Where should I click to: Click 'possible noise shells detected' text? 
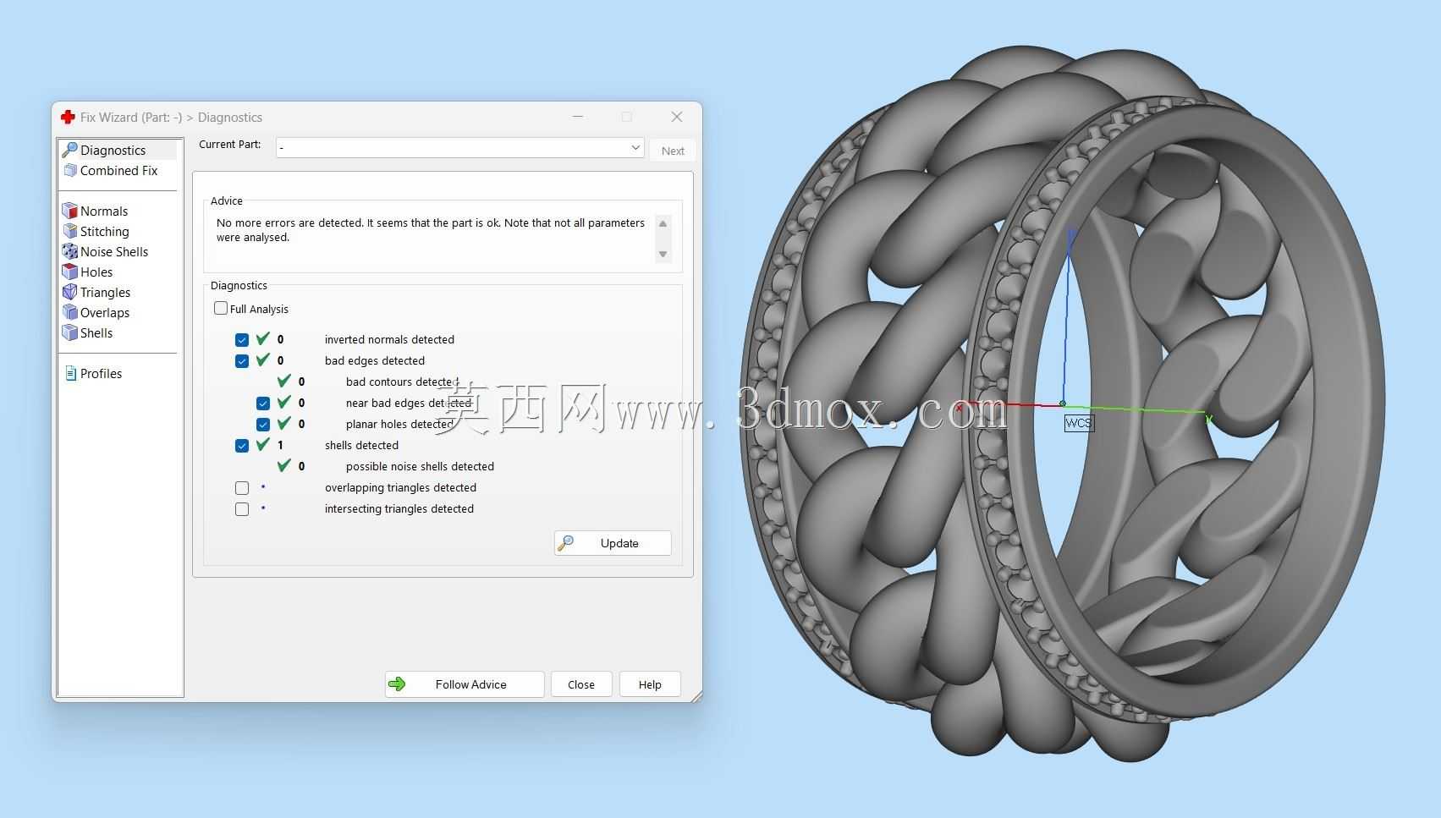[x=420, y=466]
